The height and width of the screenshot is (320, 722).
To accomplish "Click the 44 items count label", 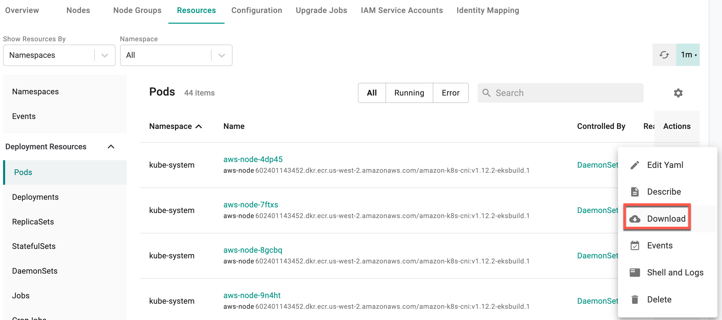I will tap(199, 93).
